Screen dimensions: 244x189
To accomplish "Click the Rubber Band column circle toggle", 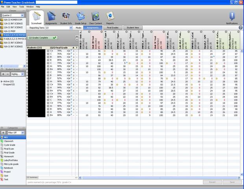I will [x=238, y=32].
